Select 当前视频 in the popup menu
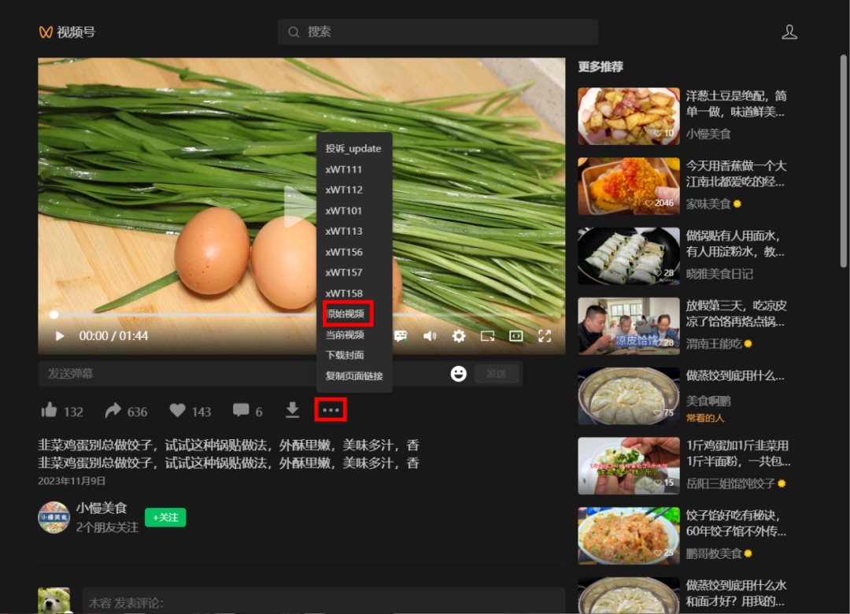The height and width of the screenshot is (614, 850). pyautogui.click(x=345, y=335)
